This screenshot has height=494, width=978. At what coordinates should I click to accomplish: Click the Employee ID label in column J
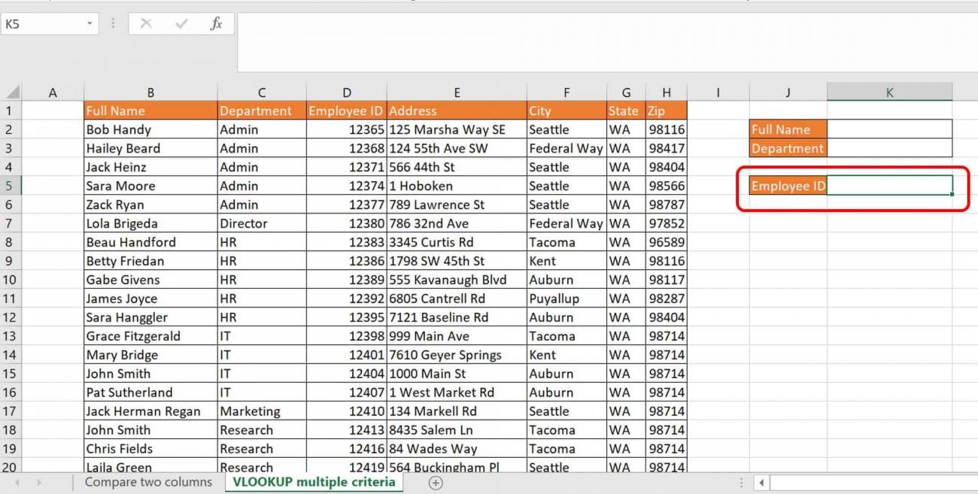(788, 186)
